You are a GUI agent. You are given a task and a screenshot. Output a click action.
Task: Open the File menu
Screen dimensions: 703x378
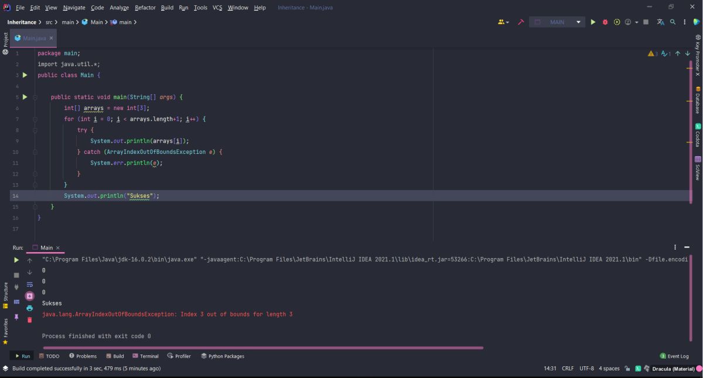tap(20, 8)
